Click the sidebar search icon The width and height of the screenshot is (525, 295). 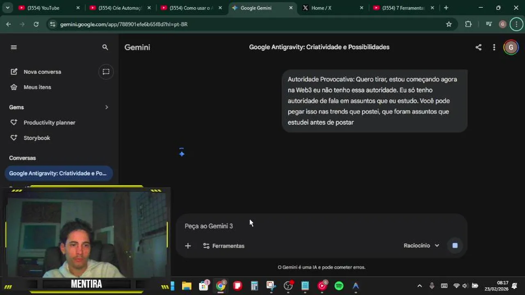pyautogui.click(x=105, y=47)
